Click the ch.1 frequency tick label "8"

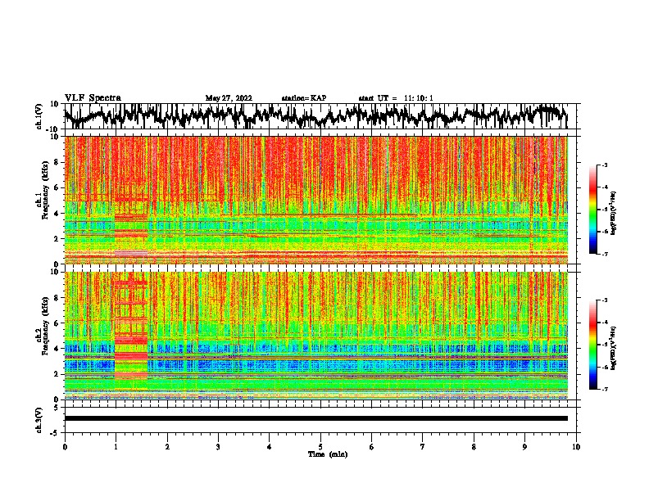pyautogui.click(x=57, y=162)
